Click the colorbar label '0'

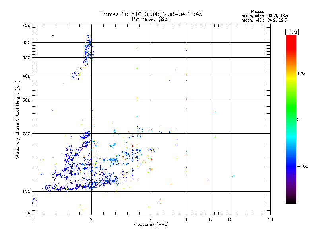(298, 120)
